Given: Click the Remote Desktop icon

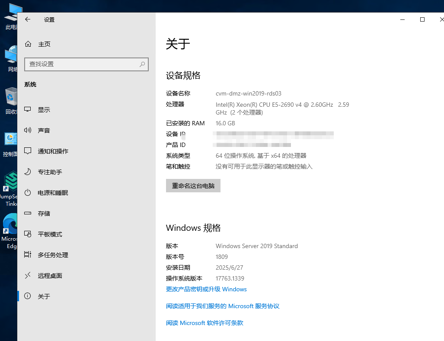Looking at the screenshot, I should pyautogui.click(x=28, y=275).
